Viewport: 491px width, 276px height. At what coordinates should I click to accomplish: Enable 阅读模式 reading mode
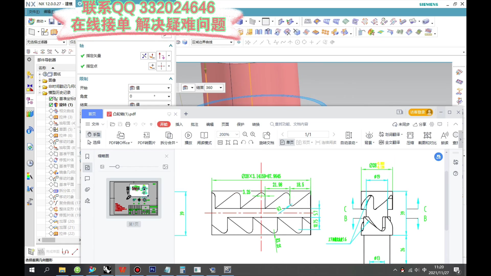click(x=204, y=135)
